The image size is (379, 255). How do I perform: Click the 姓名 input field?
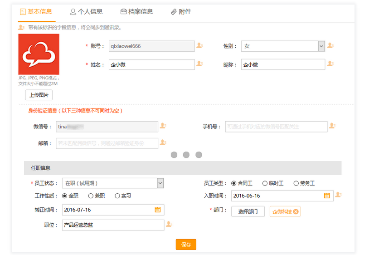click(151, 64)
